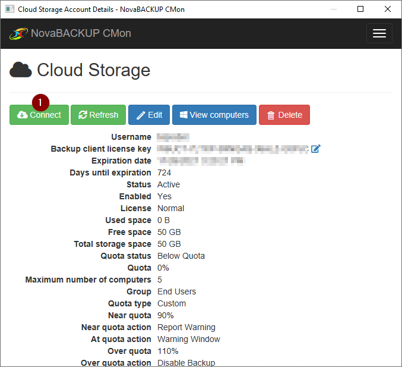Screen dimensions: 402x367
Task: Click the NovaBACKUP logo icon
Action: pyautogui.click(x=18, y=34)
